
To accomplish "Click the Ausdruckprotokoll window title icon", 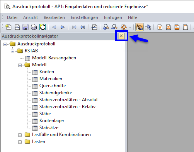I will [x=7, y=7].
